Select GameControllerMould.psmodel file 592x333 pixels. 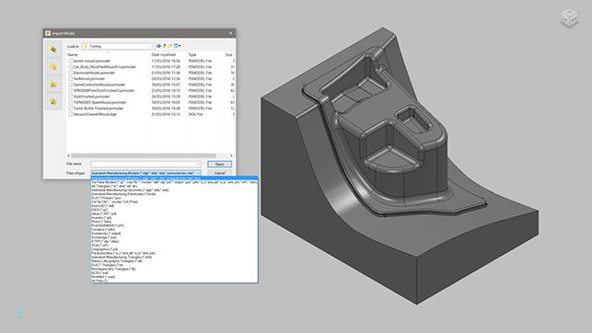(99, 85)
